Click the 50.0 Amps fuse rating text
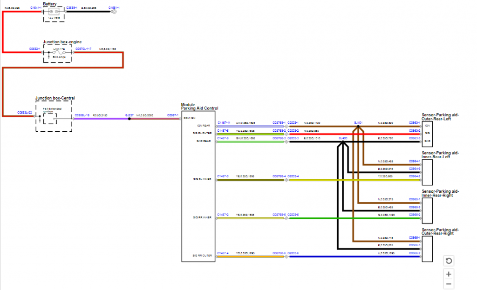 point(59,57)
